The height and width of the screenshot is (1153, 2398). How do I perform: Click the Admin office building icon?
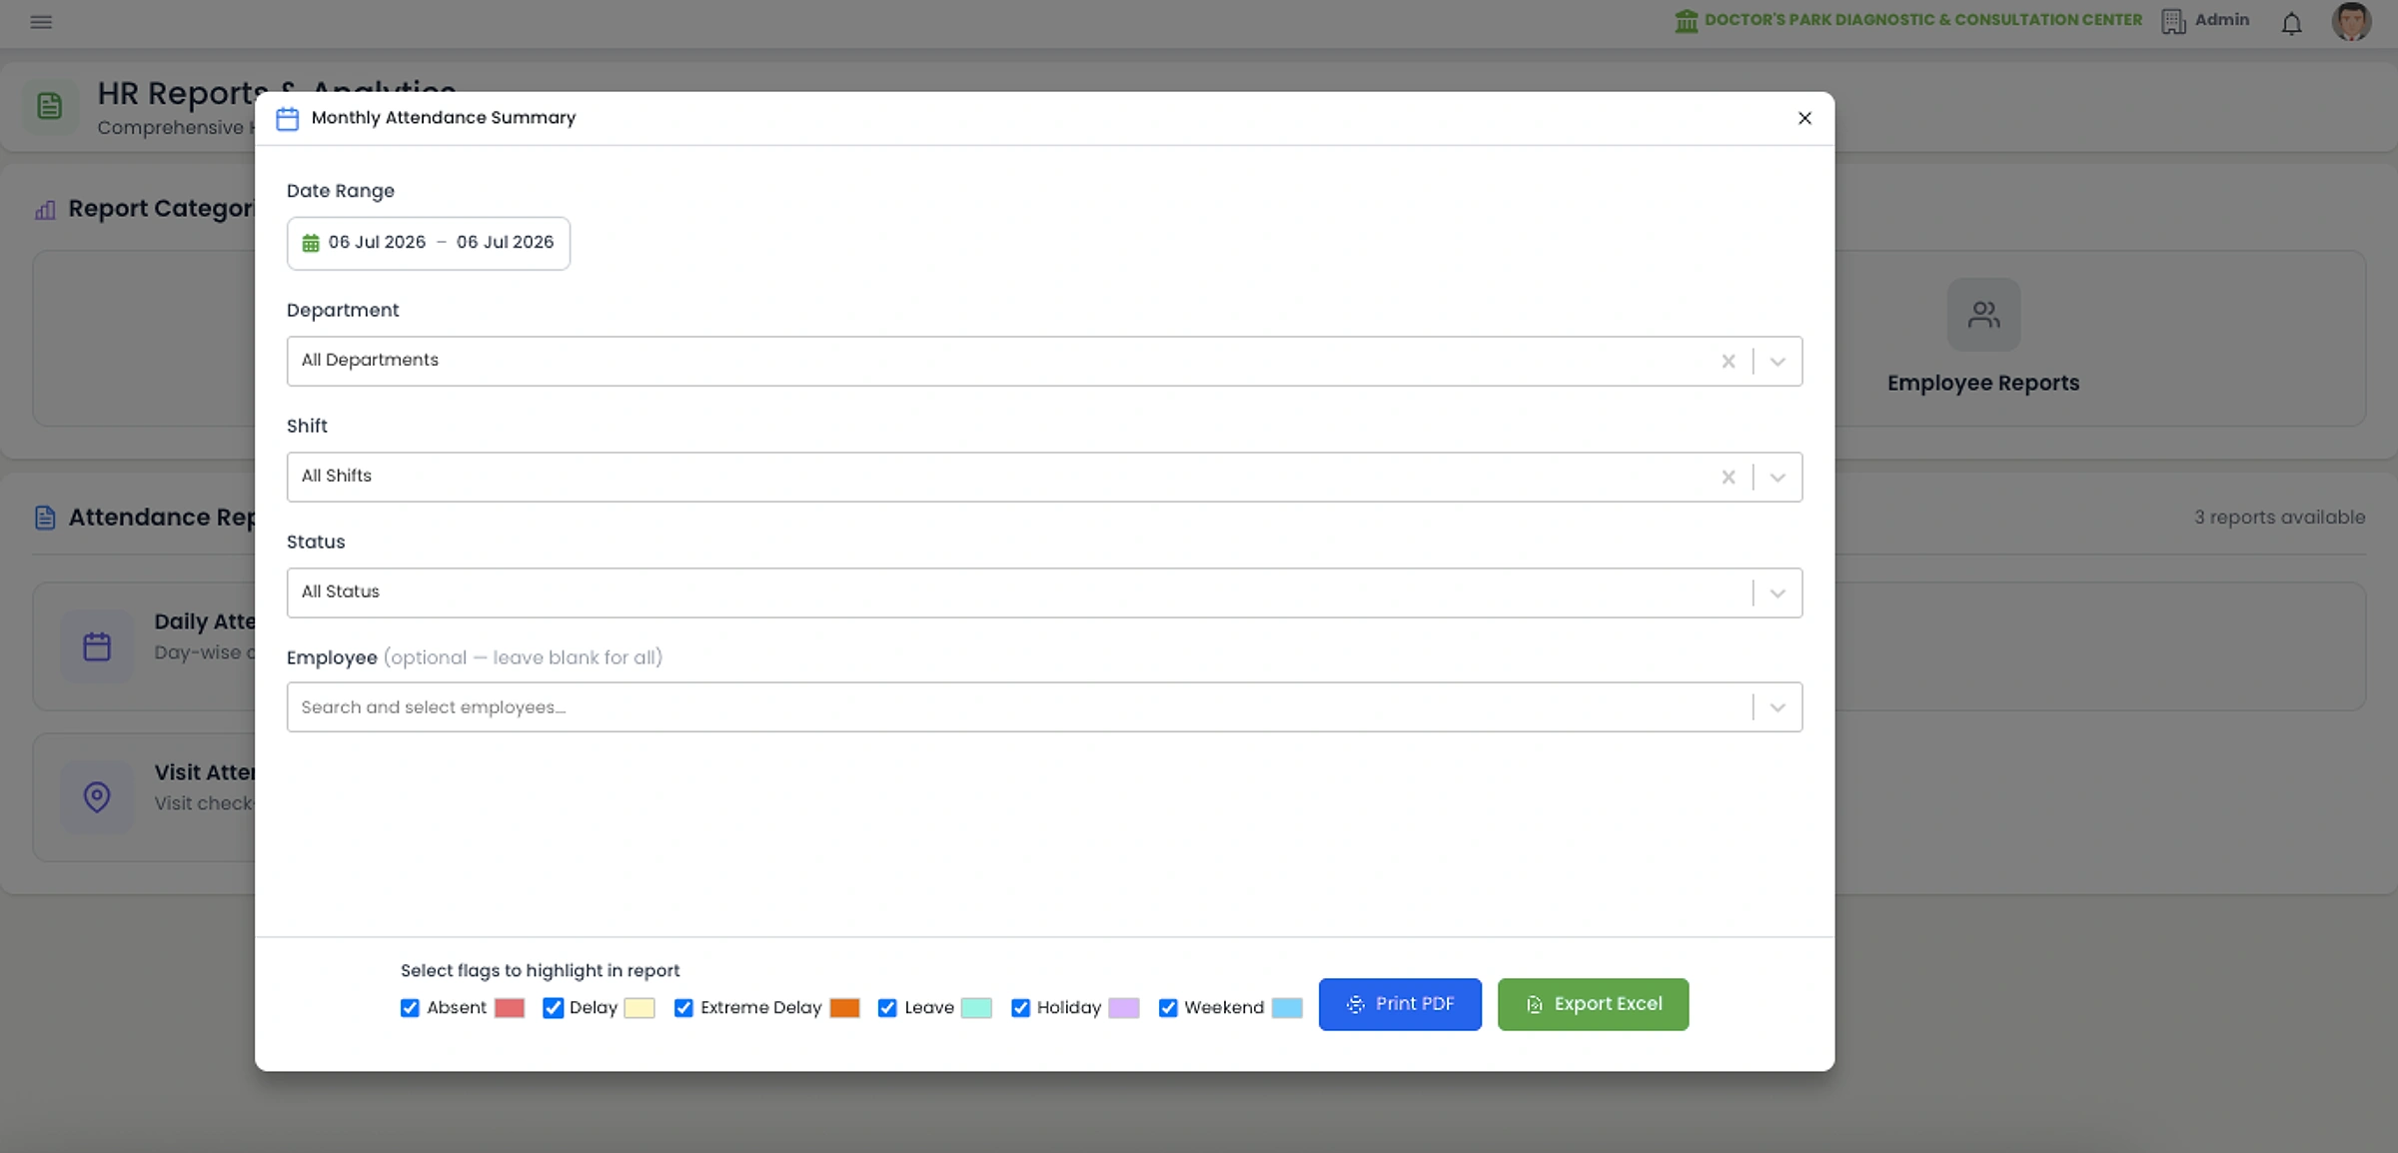click(x=2173, y=21)
